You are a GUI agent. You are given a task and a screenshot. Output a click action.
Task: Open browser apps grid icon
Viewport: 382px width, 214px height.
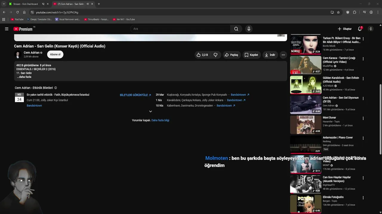click(4, 19)
